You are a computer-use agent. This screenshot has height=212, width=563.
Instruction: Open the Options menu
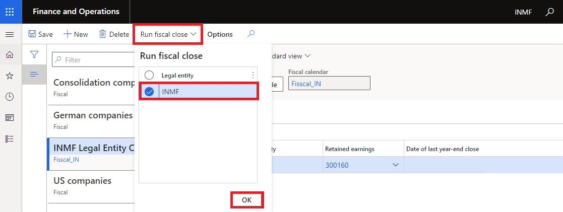220,34
